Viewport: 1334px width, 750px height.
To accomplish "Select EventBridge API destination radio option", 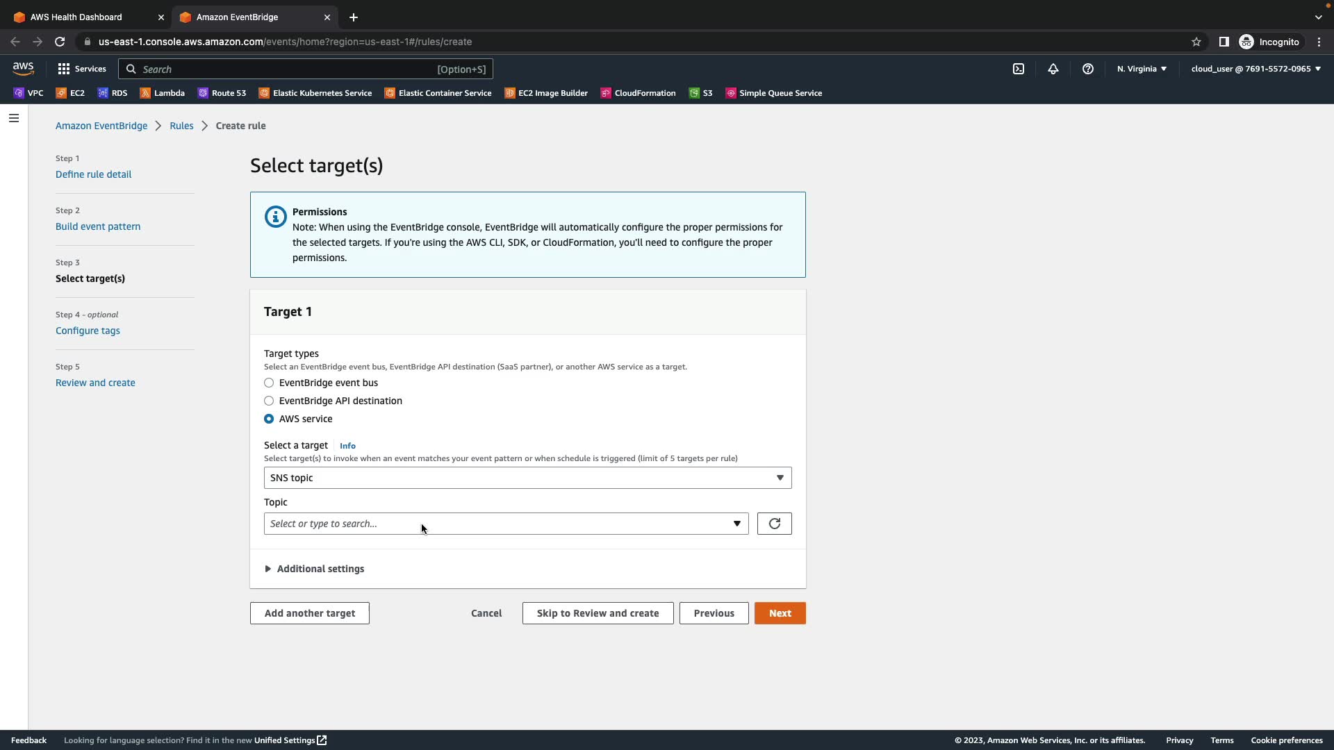I will pos(269,401).
